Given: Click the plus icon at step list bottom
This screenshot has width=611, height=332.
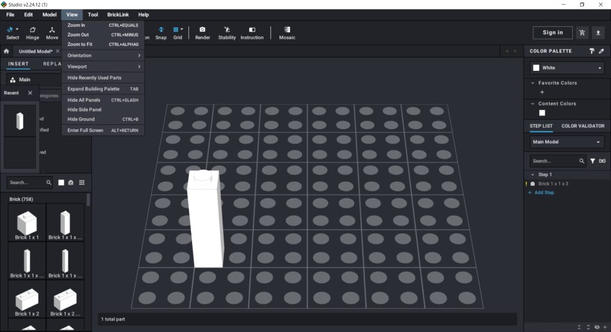Looking at the screenshot, I should click(x=605, y=327).
